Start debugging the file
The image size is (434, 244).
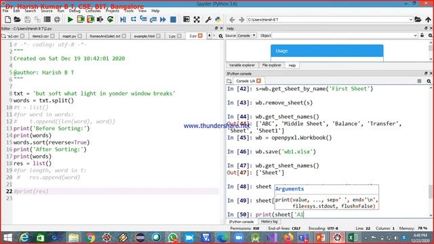tap(123, 20)
